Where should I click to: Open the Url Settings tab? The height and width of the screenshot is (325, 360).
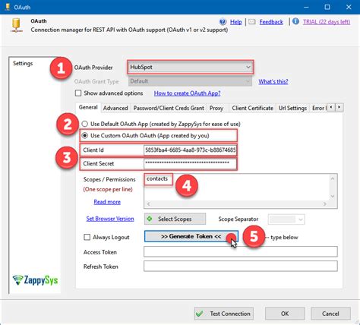tap(292, 108)
